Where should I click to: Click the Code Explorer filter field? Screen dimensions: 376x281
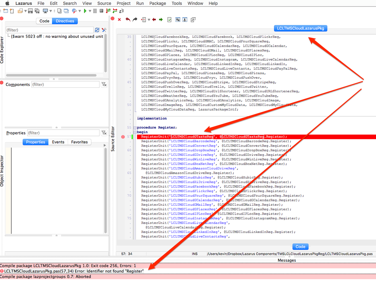pyautogui.click(x=50, y=30)
